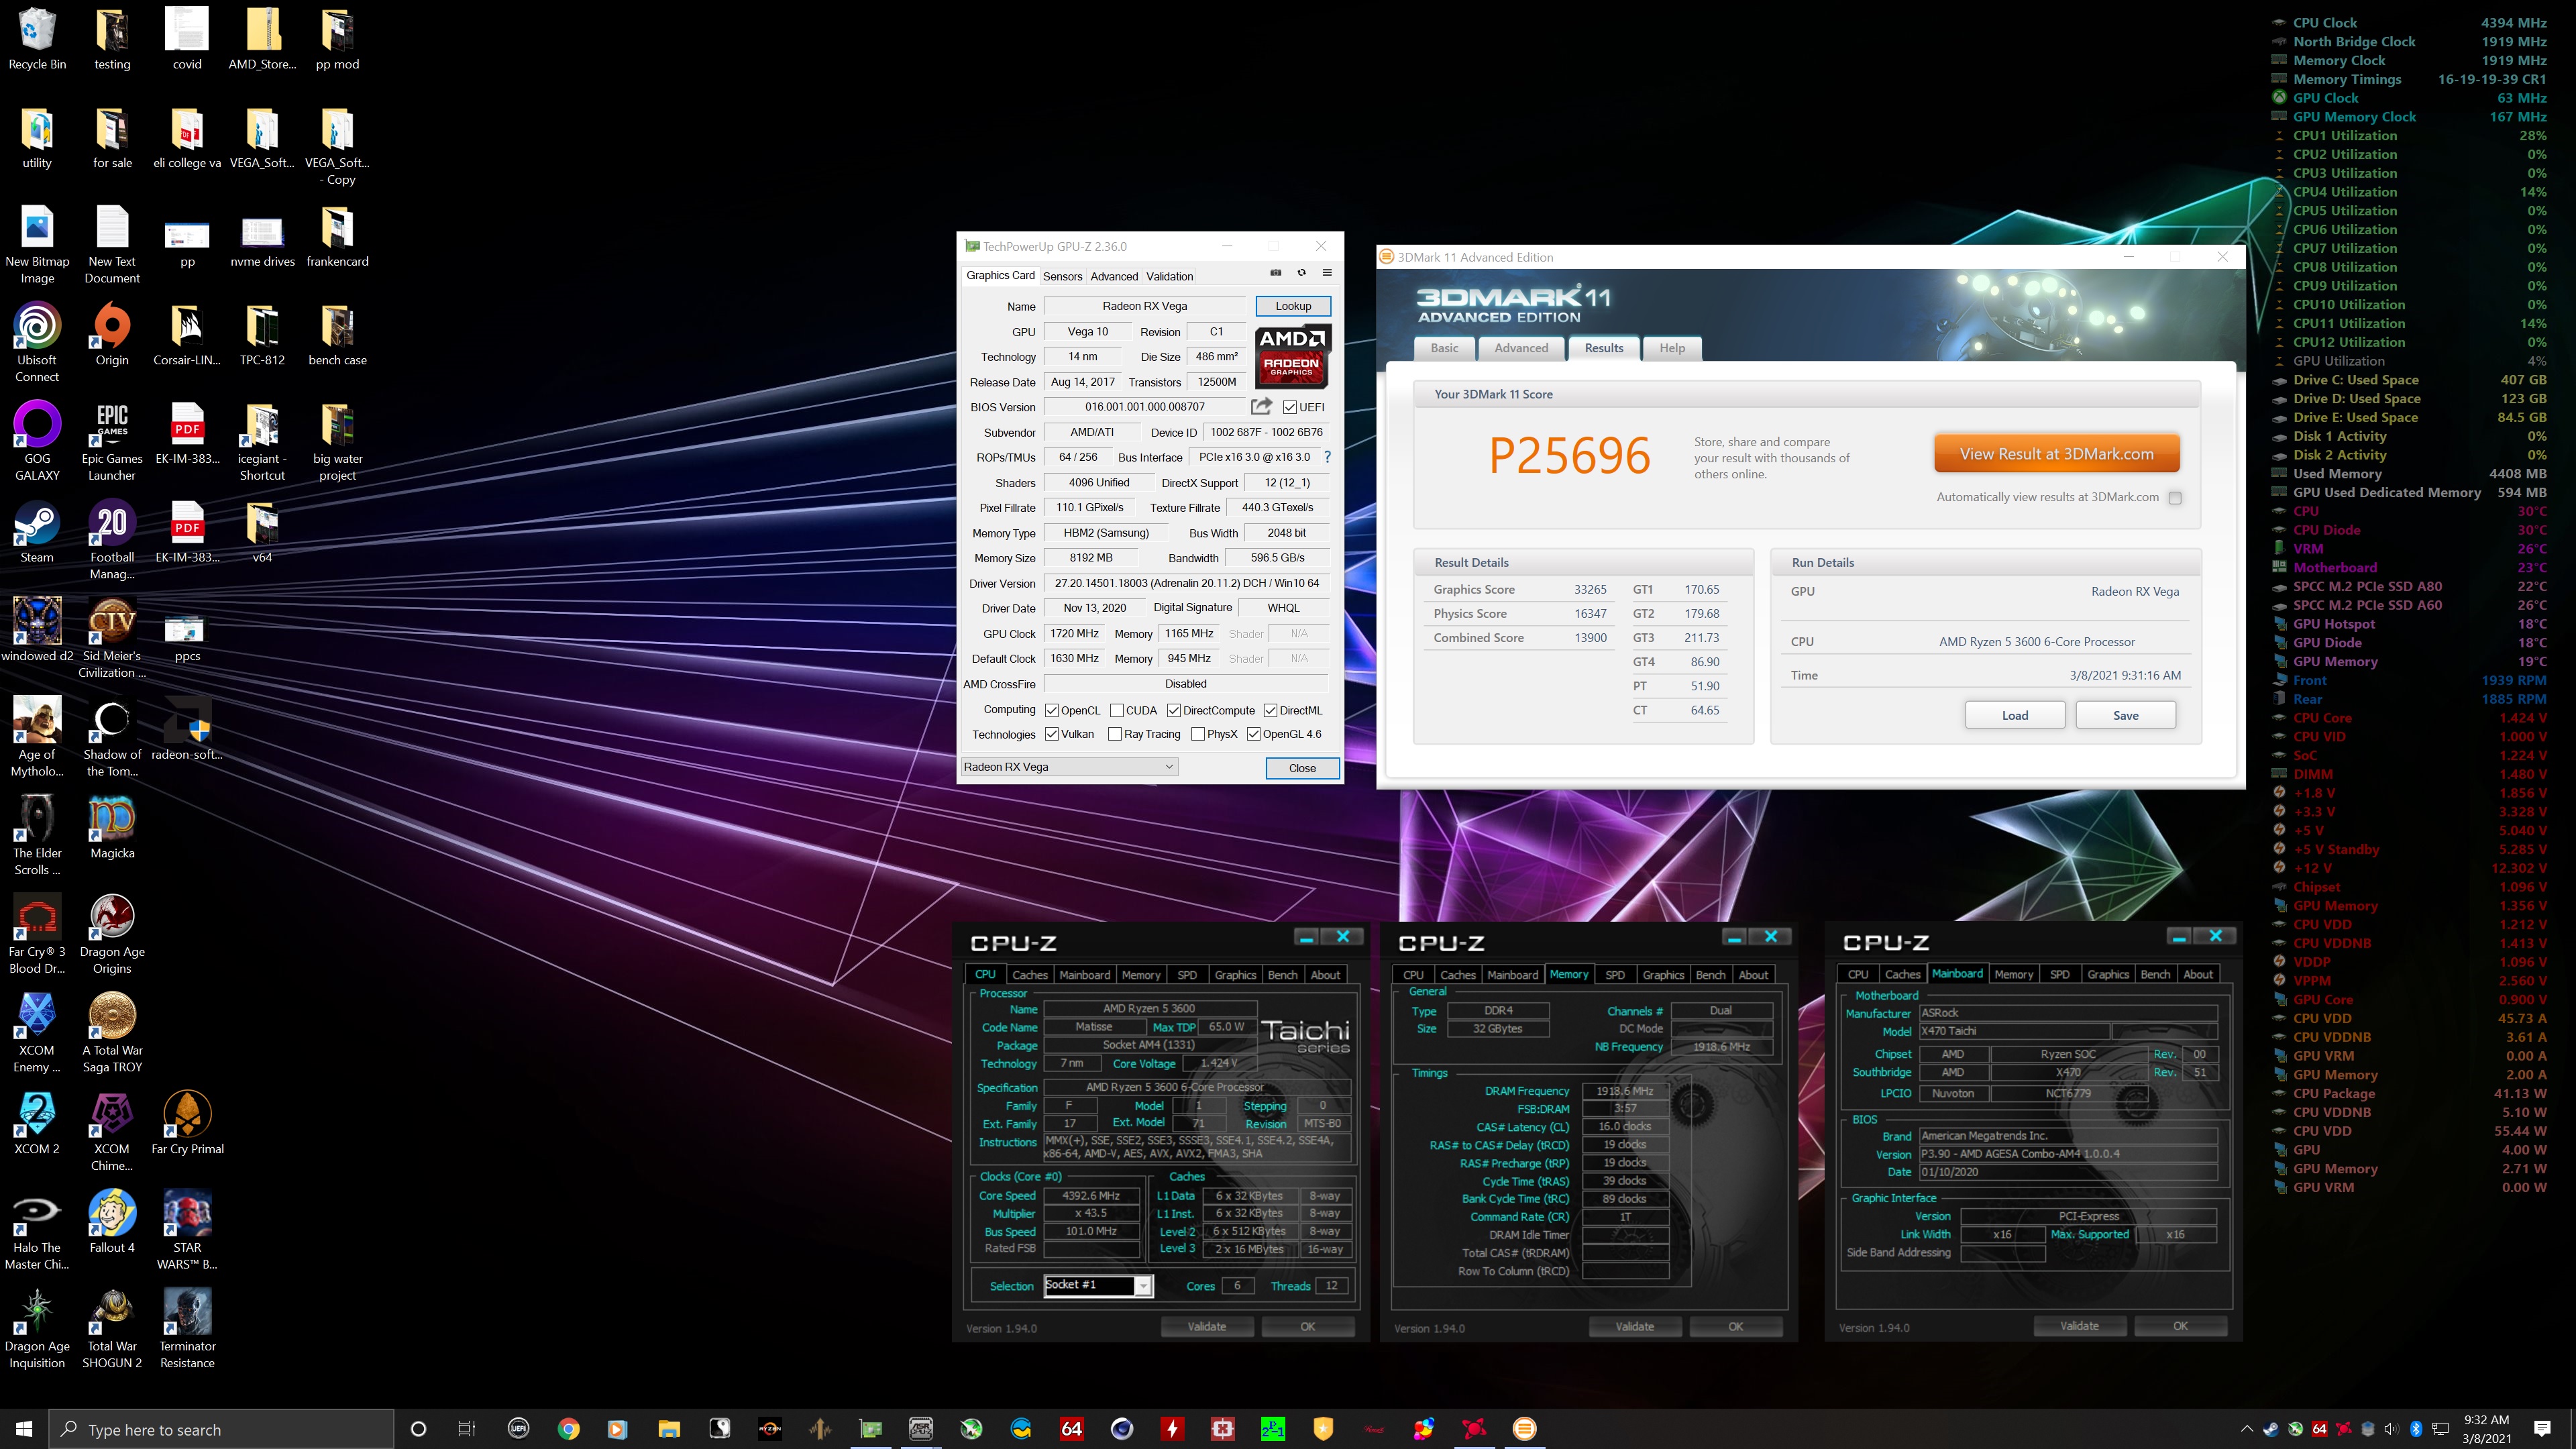Click the Lookup button in GPU-Z
Screen dimensions: 2576x1449
[1293, 306]
